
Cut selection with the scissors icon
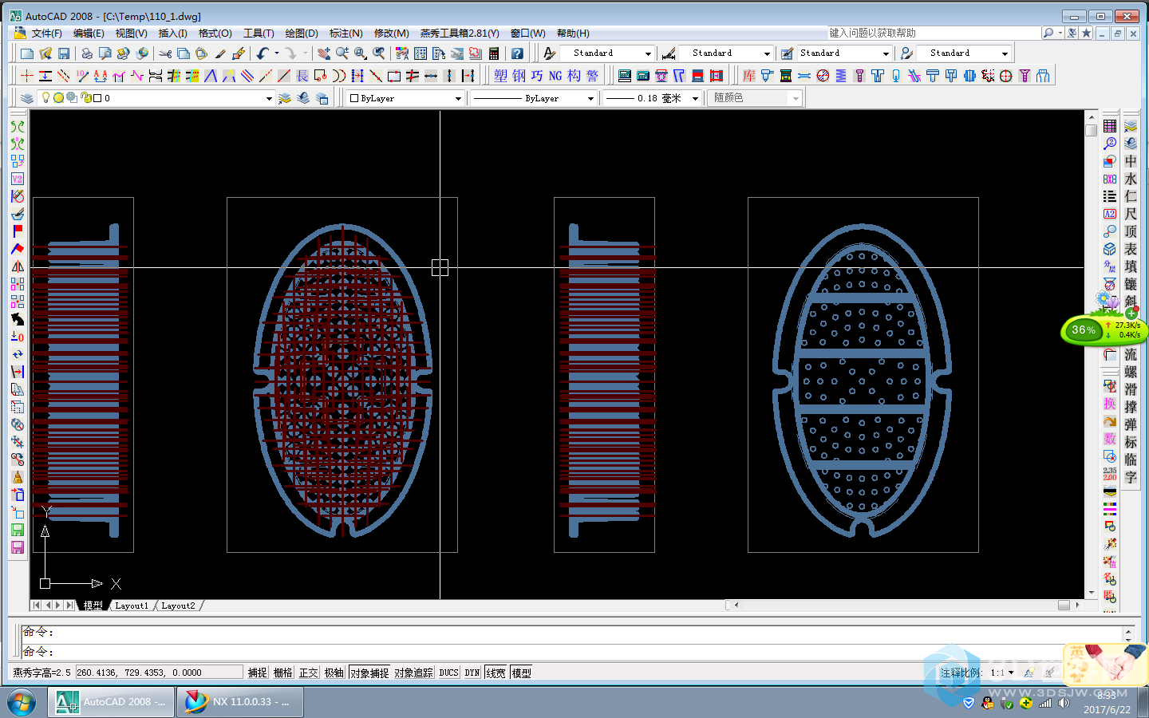click(x=165, y=53)
